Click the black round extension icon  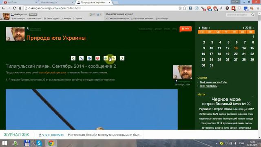227,8
